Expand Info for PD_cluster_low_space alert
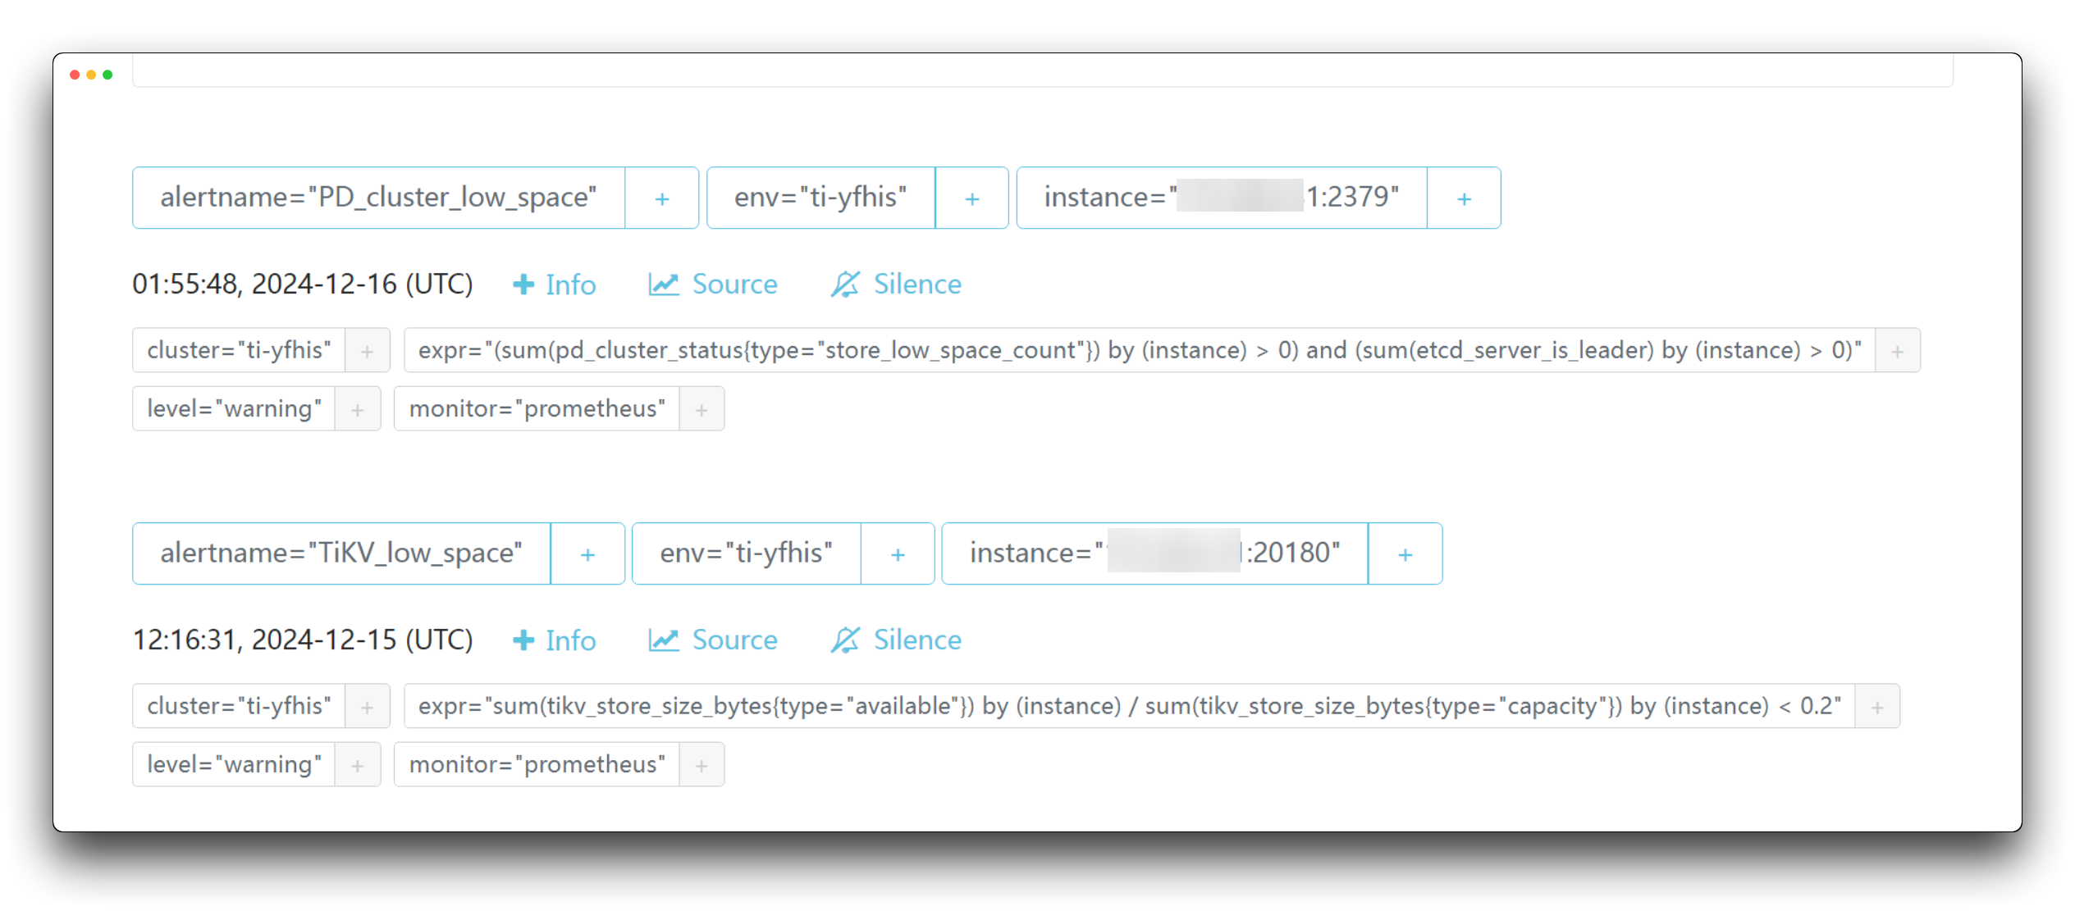This screenshot has height=911, width=2075. pyautogui.click(x=555, y=285)
